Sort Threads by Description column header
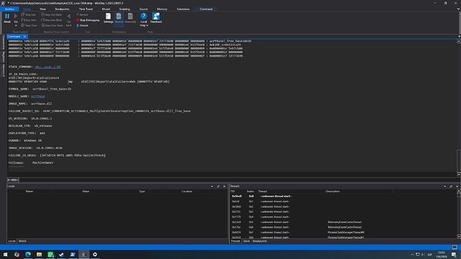 click(333, 191)
